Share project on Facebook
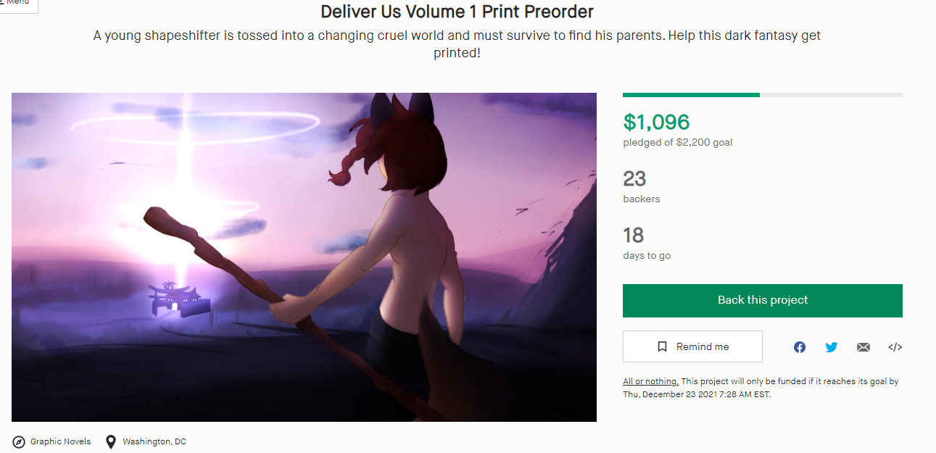The width and height of the screenshot is (936, 453). pyautogui.click(x=799, y=347)
